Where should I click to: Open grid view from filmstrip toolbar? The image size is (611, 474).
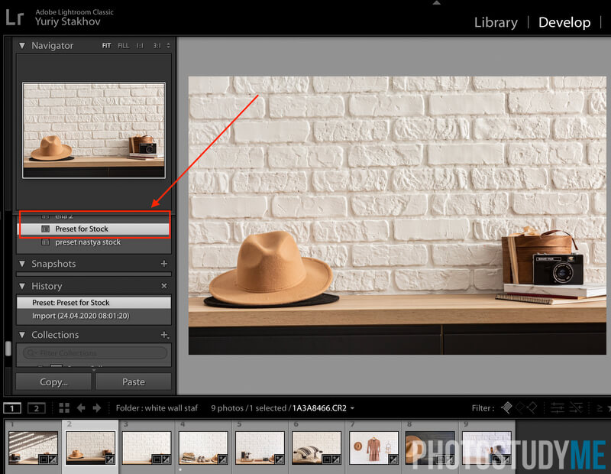coord(64,408)
